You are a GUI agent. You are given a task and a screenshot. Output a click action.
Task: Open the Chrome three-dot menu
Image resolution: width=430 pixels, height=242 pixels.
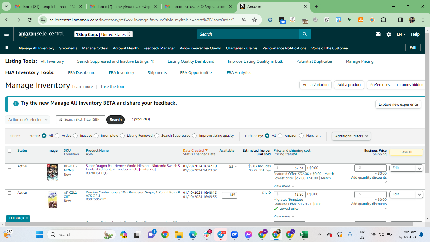422,20
